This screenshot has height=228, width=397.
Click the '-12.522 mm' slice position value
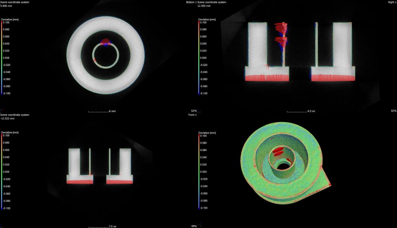click(7, 118)
